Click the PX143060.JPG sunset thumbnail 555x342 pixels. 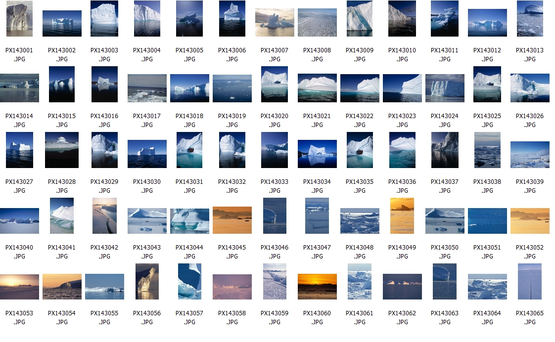pyautogui.click(x=317, y=287)
